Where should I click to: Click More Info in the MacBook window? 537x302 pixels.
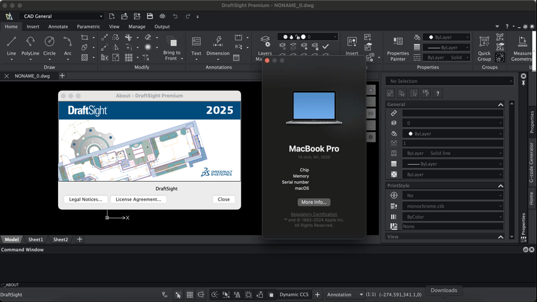click(x=314, y=202)
